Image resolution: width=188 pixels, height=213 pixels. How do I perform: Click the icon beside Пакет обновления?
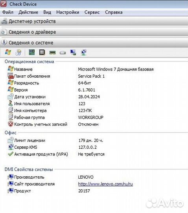[x=11, y=76]
